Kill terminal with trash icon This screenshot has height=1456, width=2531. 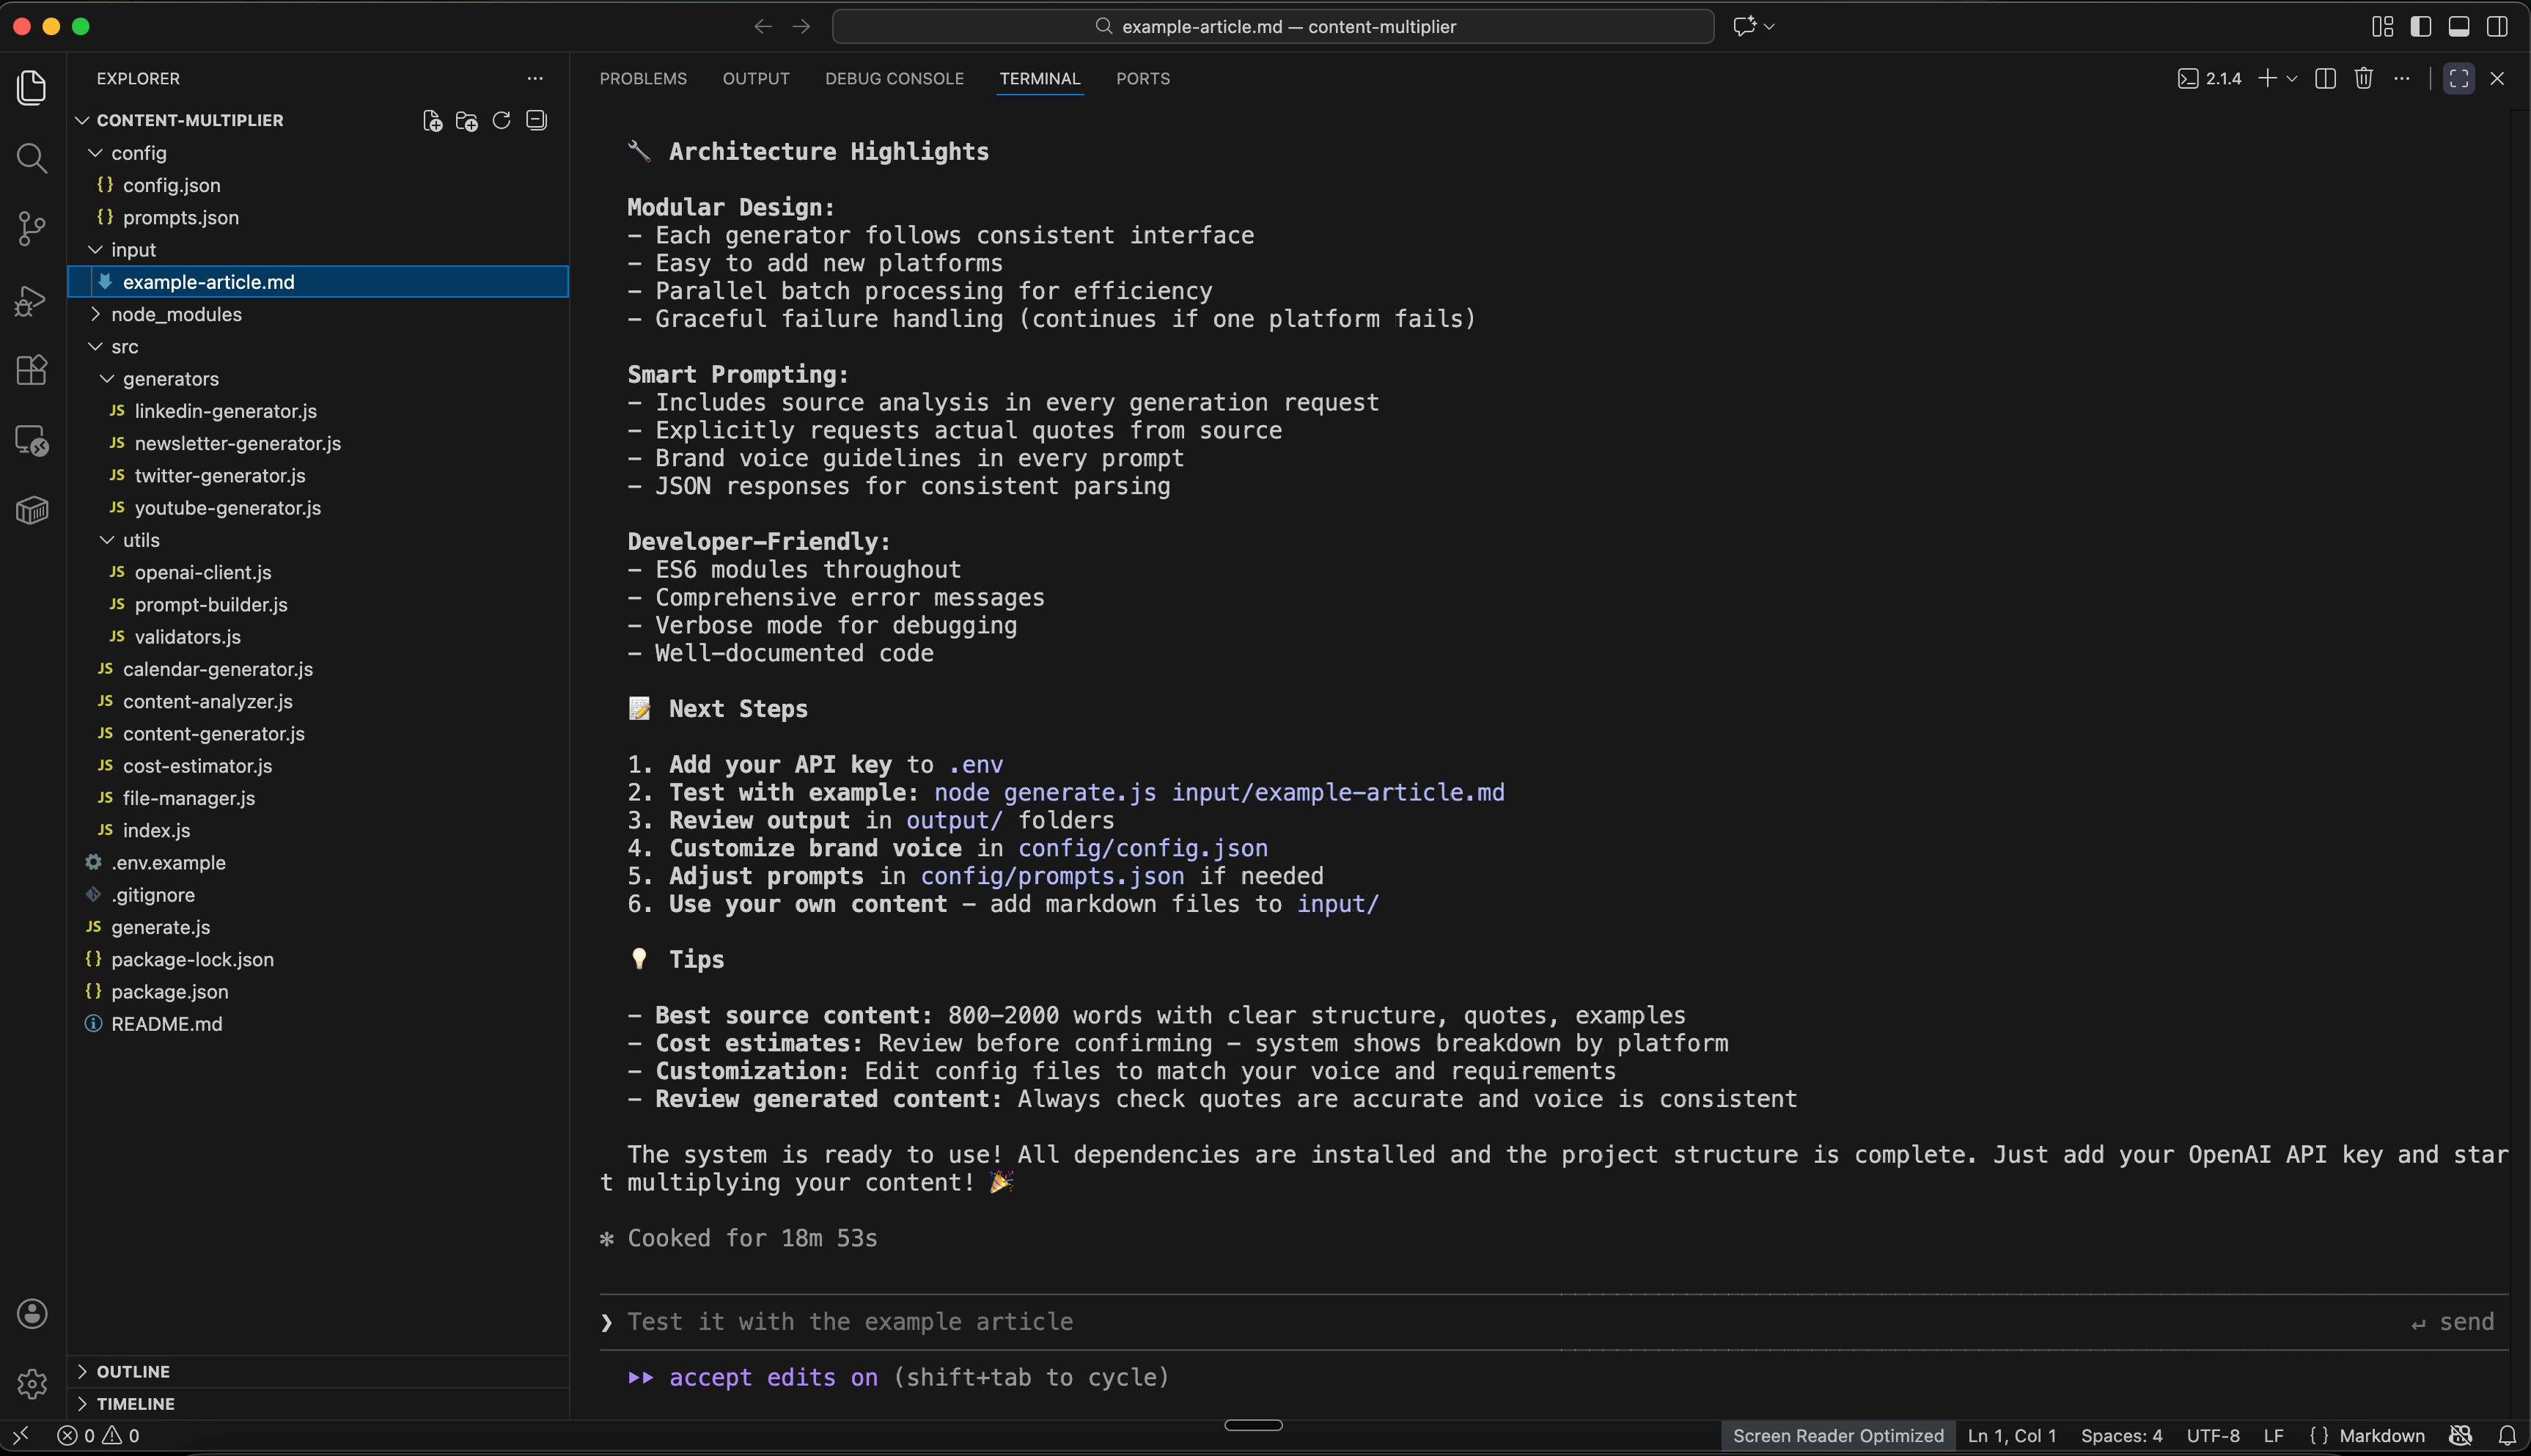click(x=2363, y=79)
